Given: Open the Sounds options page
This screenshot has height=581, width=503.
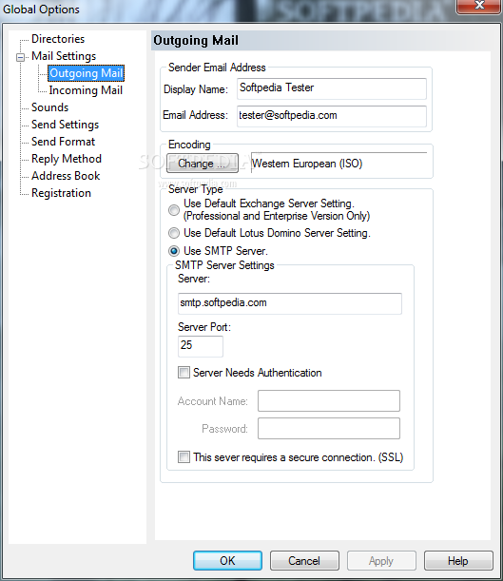Looking at the screenshot, I should (x=50, y=107).
